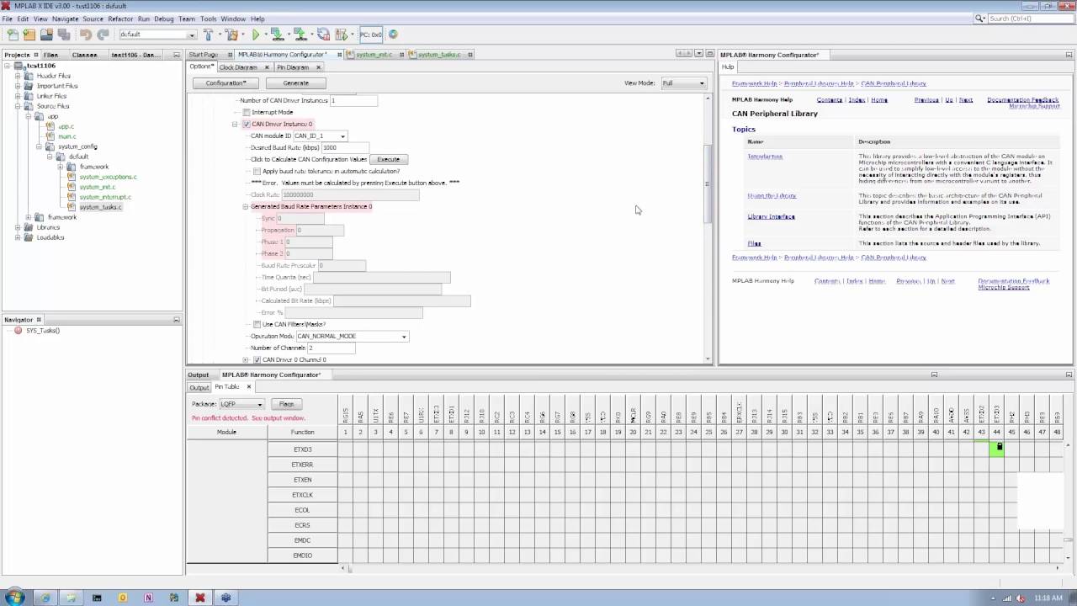Screen dimensions: 1077x606
Task: Open the system_init.c editor tab
Action: pos(374,55)
